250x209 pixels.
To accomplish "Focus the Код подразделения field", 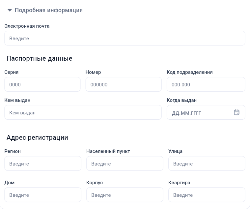I will (x=206, y=84).
